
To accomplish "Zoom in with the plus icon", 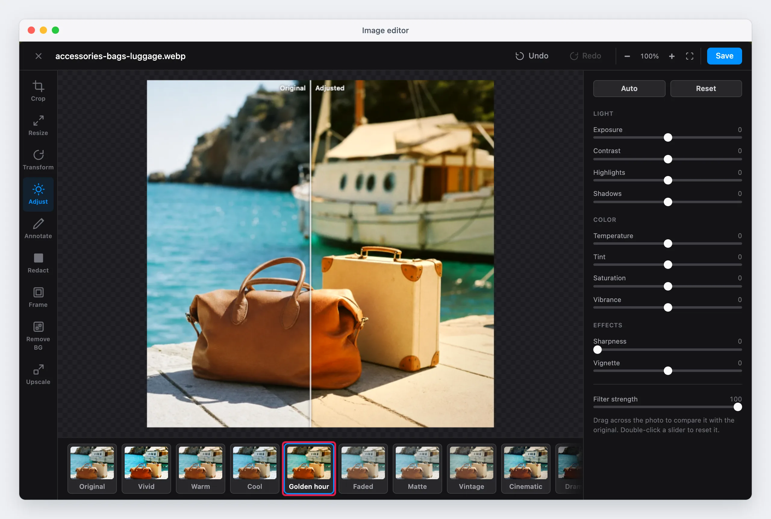I will 671,56.
